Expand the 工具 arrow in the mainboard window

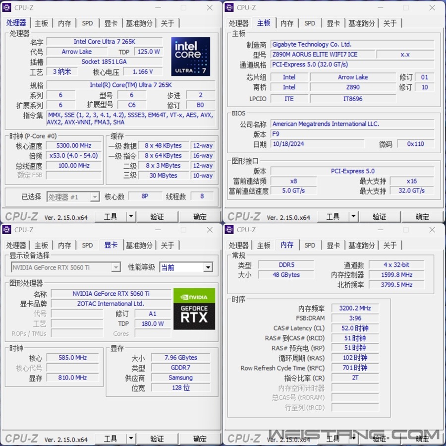click(x=353, y=216)
